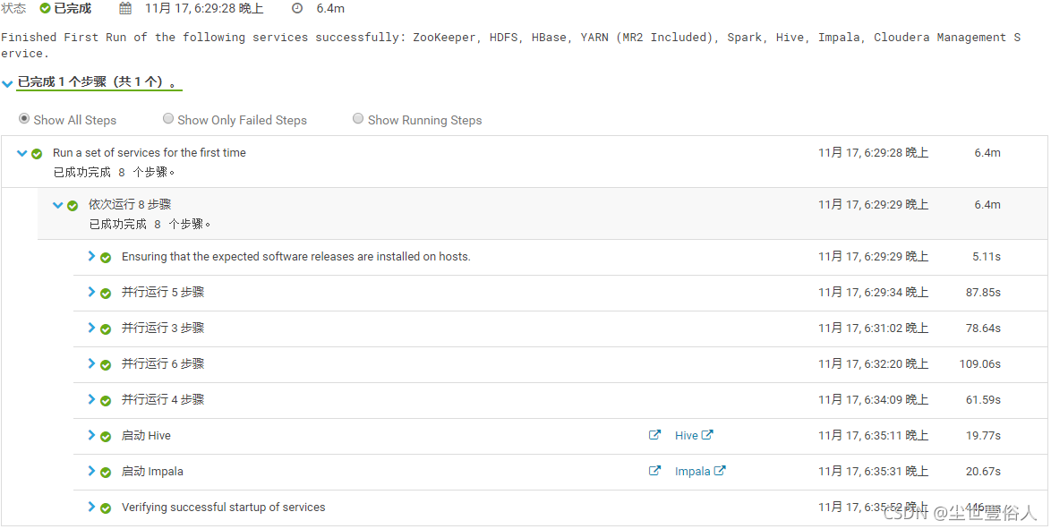Click the 109.06s duration value

tap(980, 364)
